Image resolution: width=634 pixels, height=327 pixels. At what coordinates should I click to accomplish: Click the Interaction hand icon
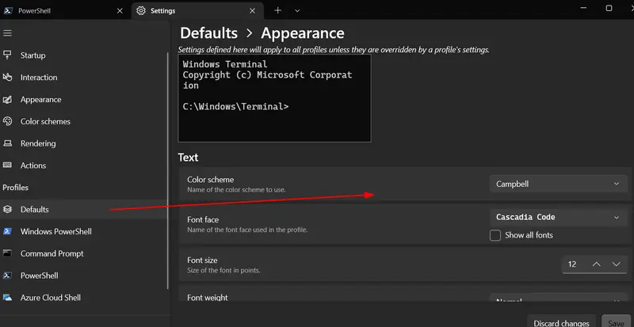tap(7, 78)
